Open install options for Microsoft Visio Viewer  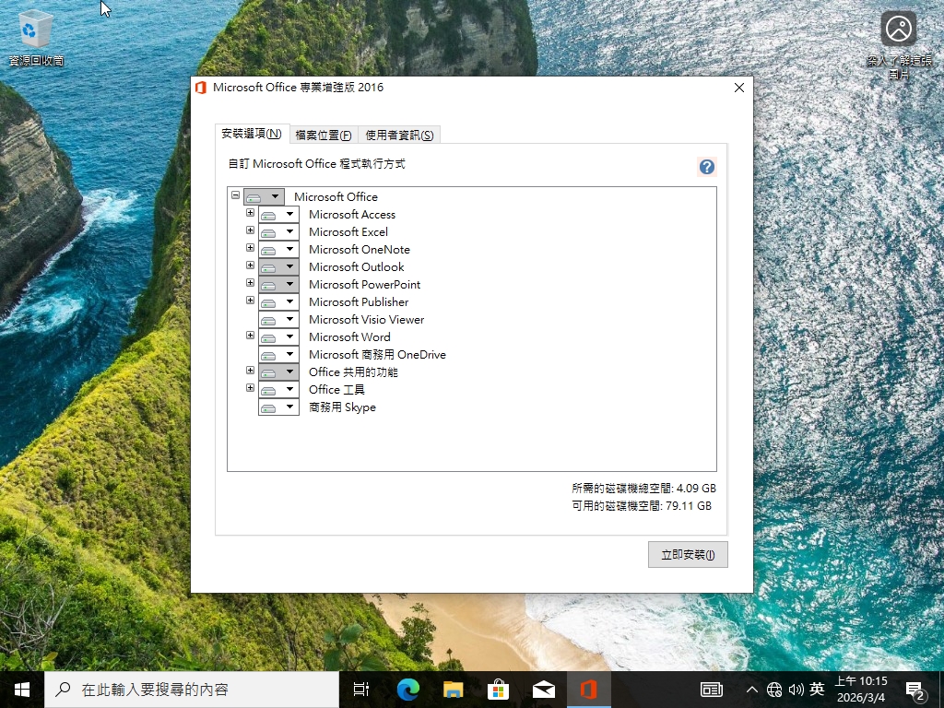pyautogui.click(x=278, y=320)
